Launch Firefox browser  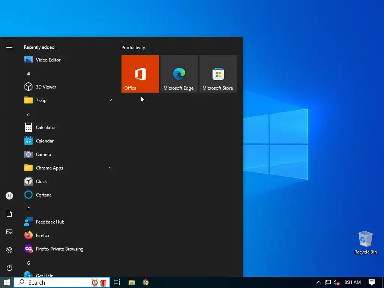[69, 235]
